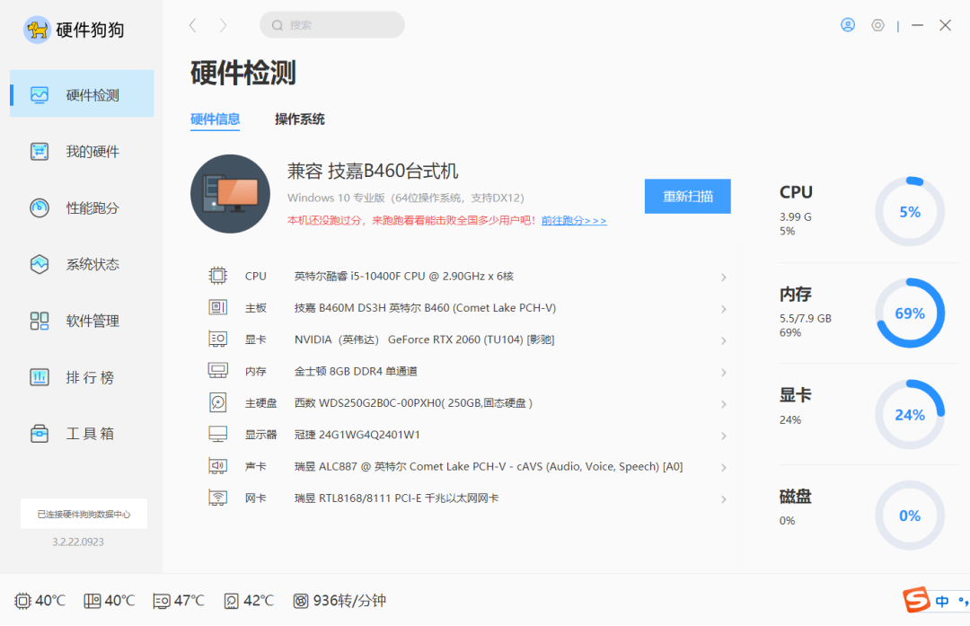This screenshot has width=970, height=626.
Task: Click the fan speed icon in status bar
Action: point(300,600)
